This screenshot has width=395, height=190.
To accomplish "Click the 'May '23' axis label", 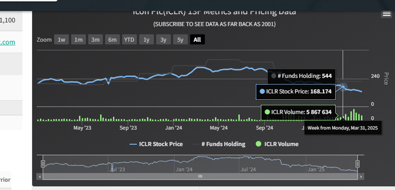I will pos(82,128).
